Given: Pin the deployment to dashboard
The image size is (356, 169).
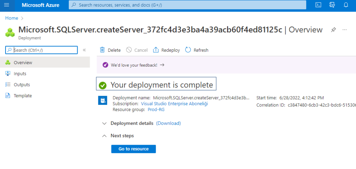Looking at the screenshot, I should pos(333,30).
